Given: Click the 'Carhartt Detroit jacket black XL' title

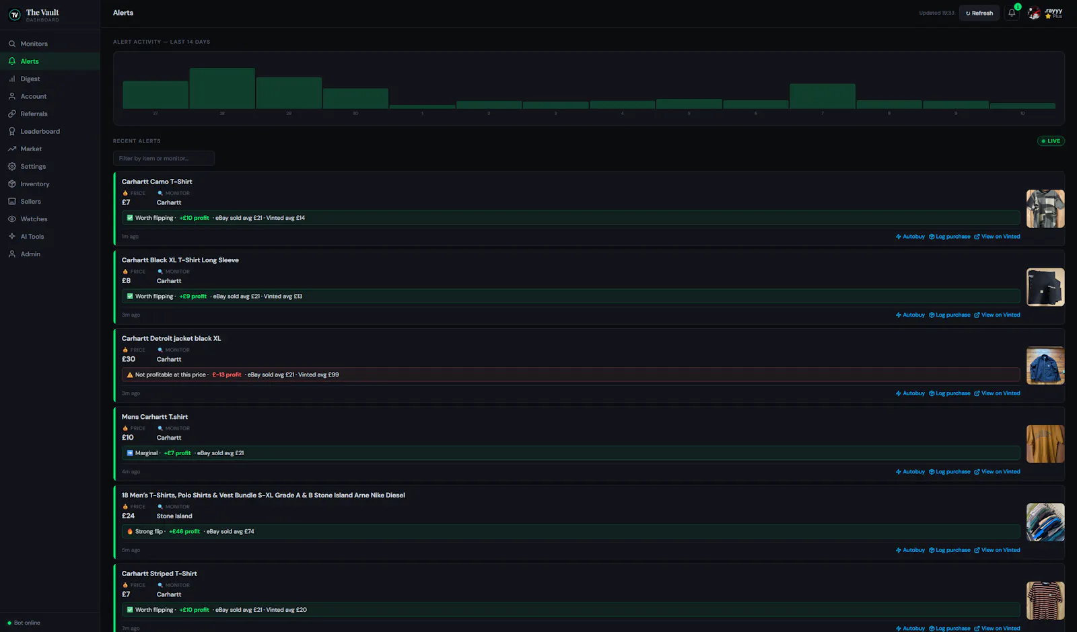Looking at the screenshot, I should coord(171,338).
